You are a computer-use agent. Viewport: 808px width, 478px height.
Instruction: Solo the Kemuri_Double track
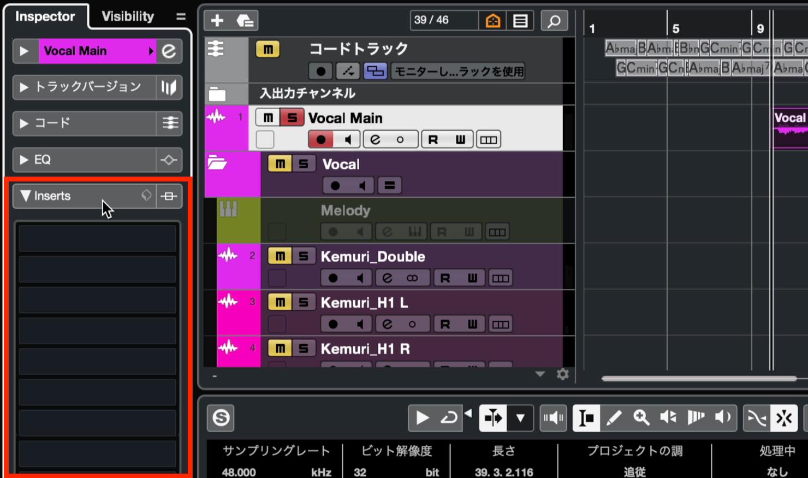pos(304,256)
